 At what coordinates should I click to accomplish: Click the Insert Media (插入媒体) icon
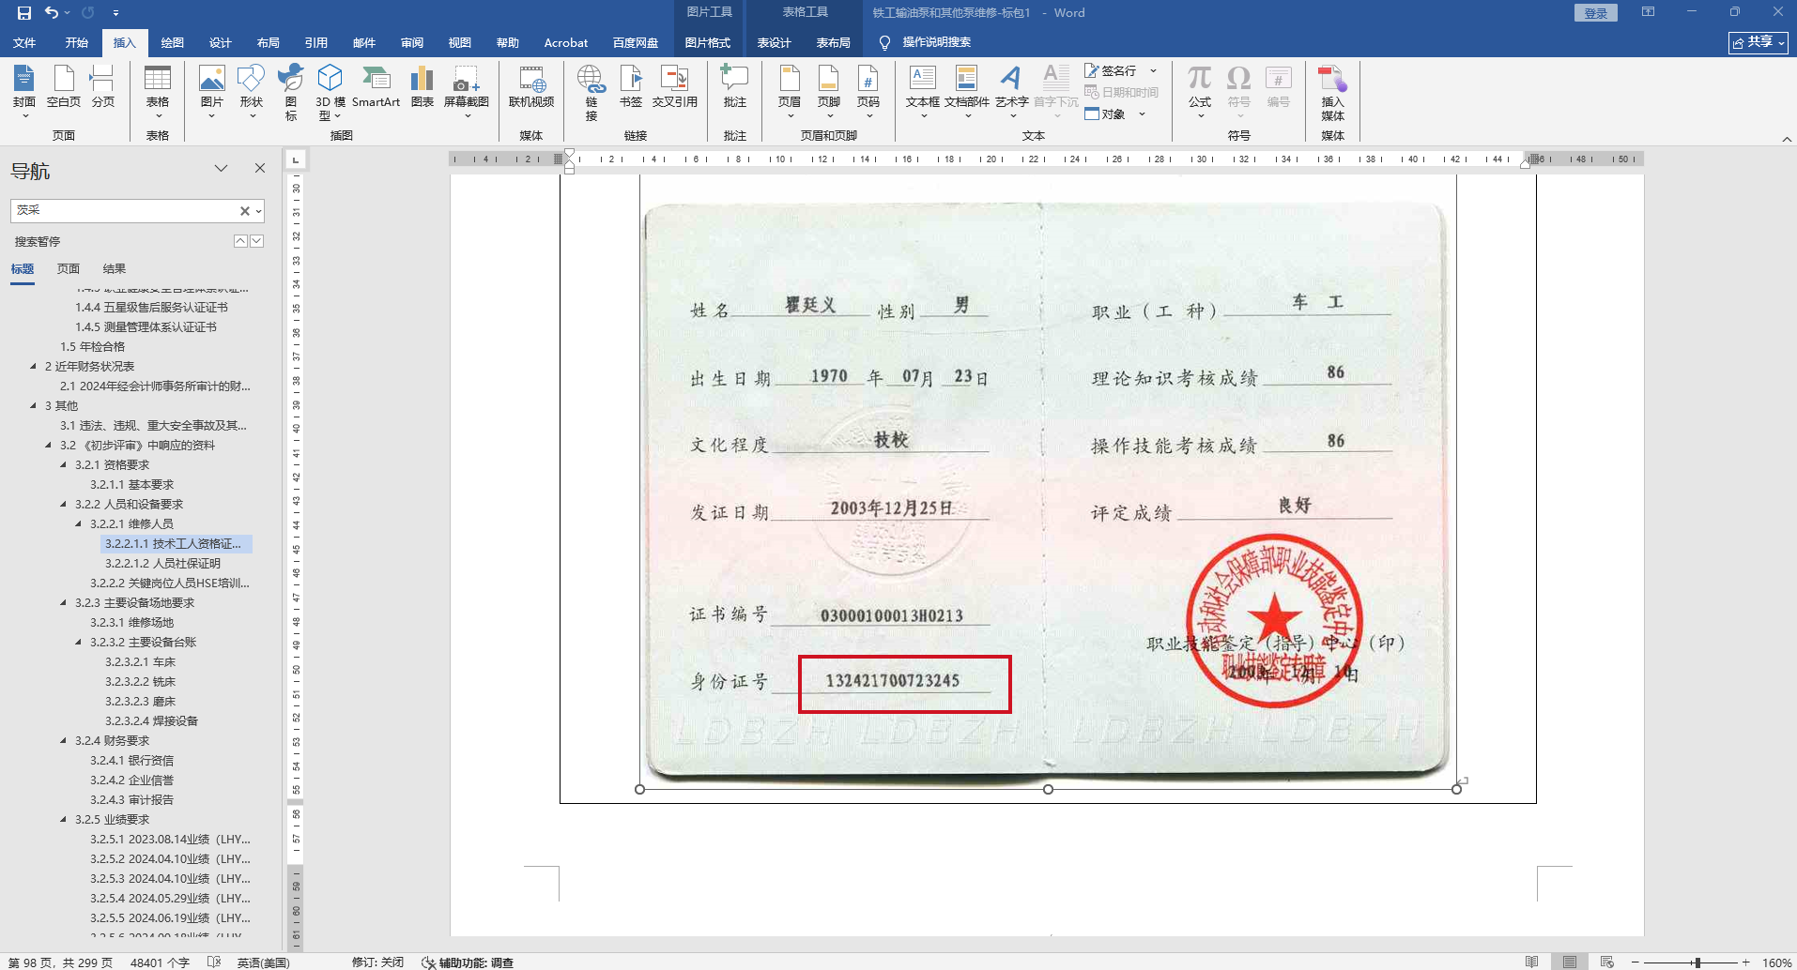click(1332, 91)
